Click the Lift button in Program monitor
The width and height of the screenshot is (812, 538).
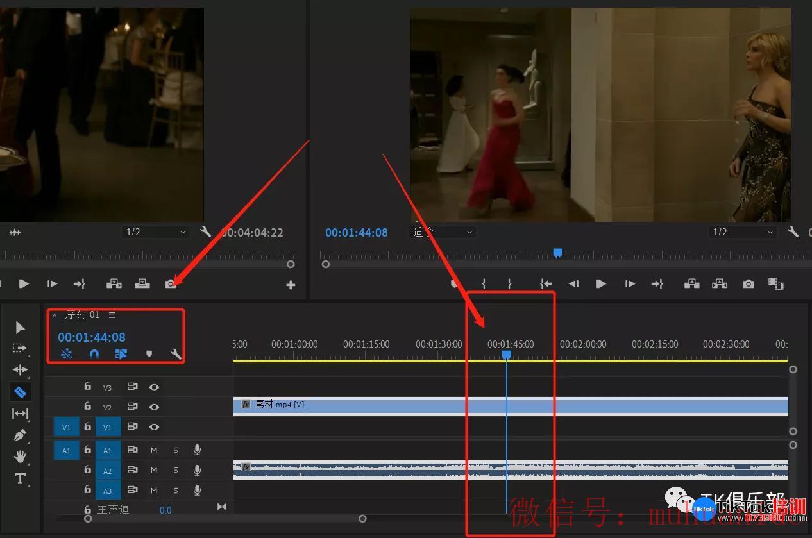(691, 283)
